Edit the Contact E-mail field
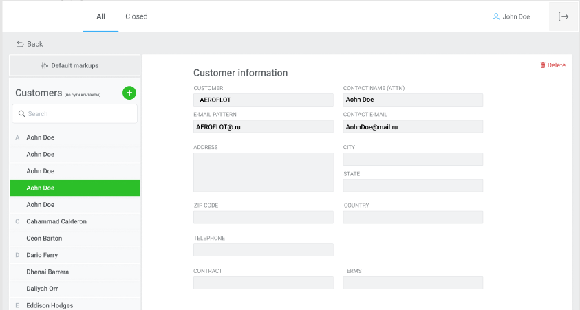Image resolution: width=580 pixels, height=310 pixels. pyautogui.click(x=413, y=126)
